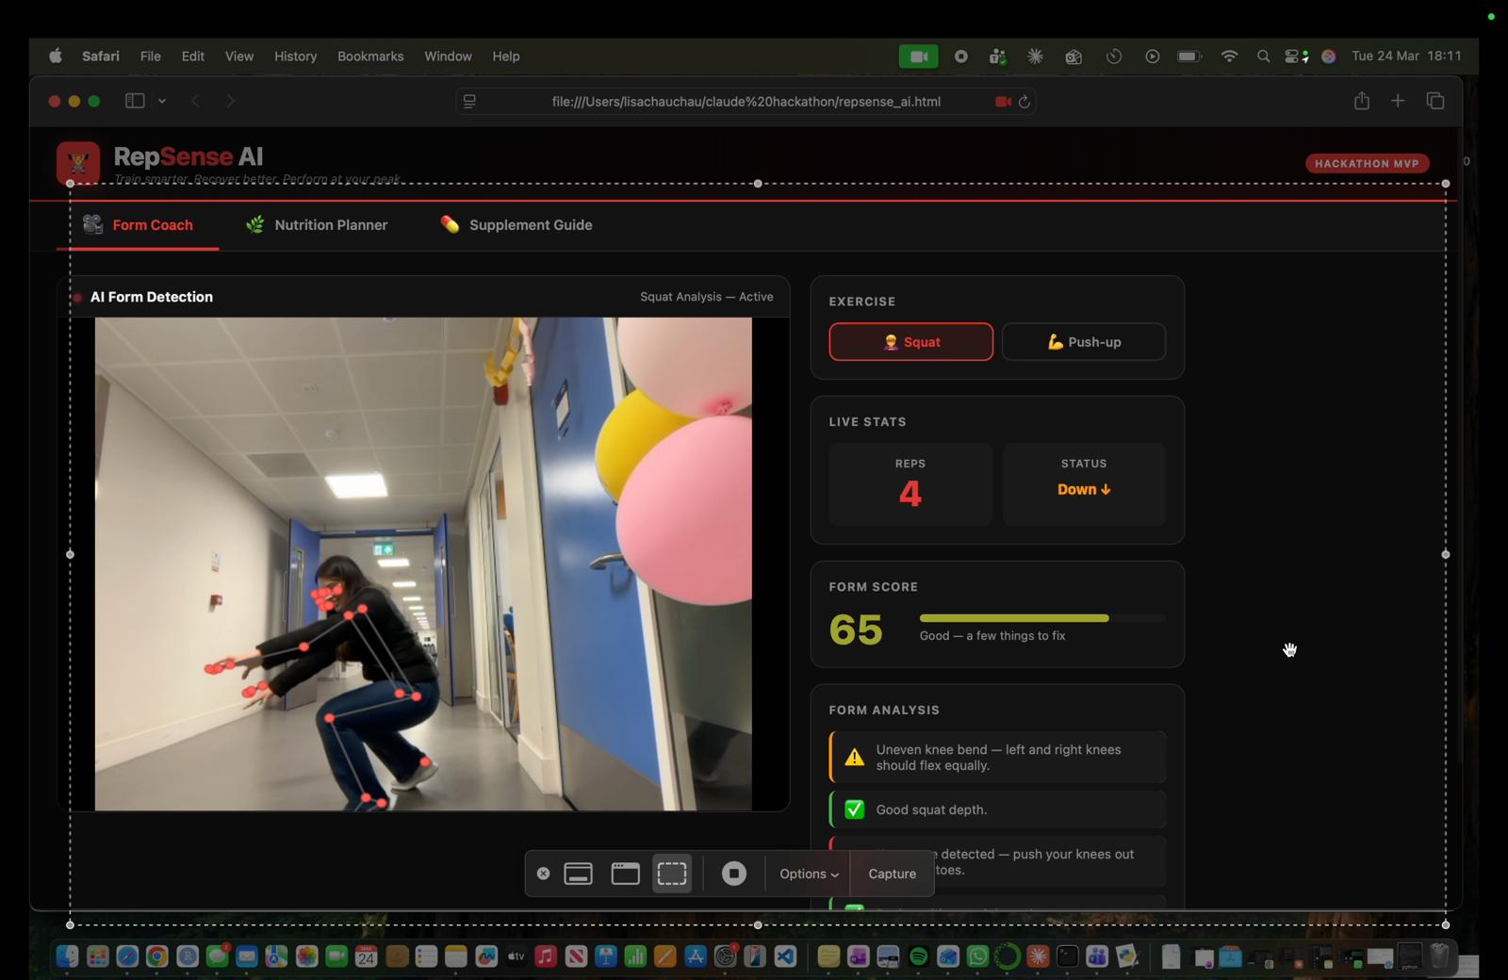Launch Google Chrome from the Dock
This screenshot has height=980, width=1508.
click(x=157, y=957)
